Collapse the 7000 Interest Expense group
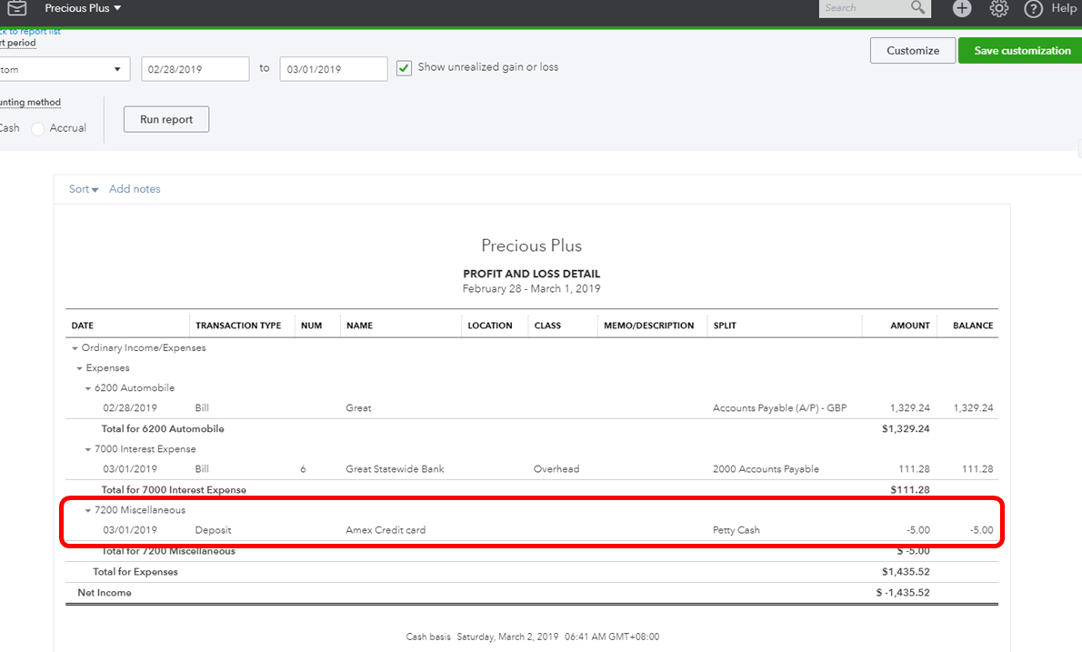Viewport: 1082px width, 652px height. pos(88,449)
